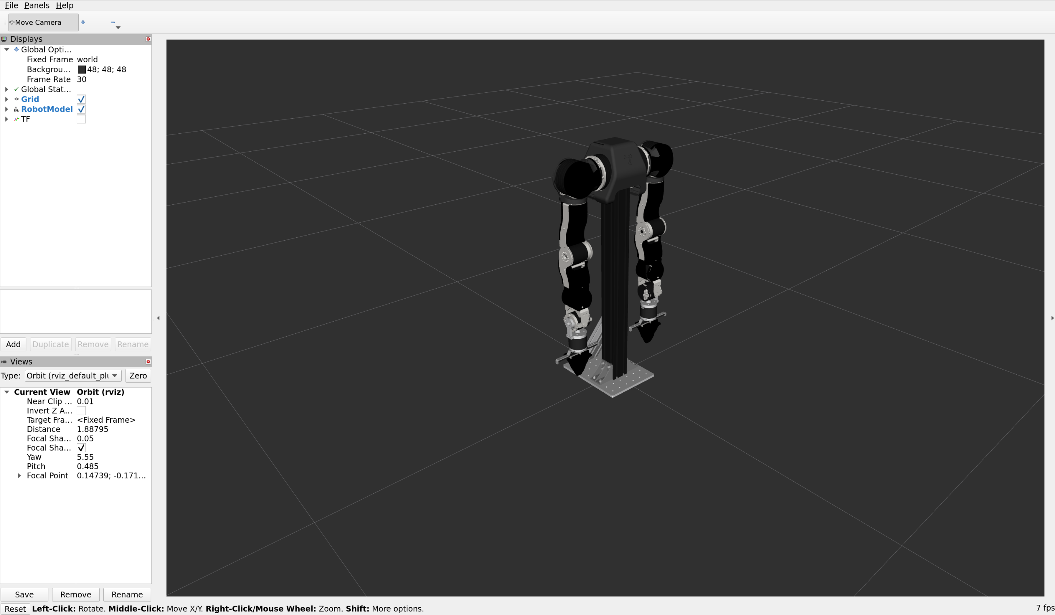Viewport: 1055px width, 615px height.
Task: Close the Displays panel
Action: pos(148,39)
